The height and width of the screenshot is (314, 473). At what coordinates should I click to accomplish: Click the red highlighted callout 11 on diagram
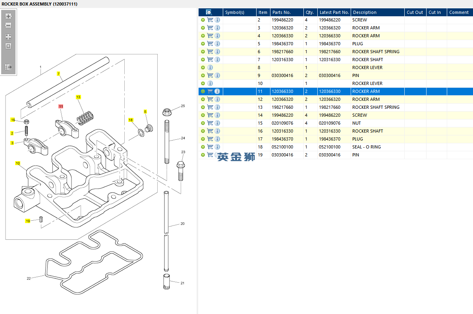[x=61, y=106]
